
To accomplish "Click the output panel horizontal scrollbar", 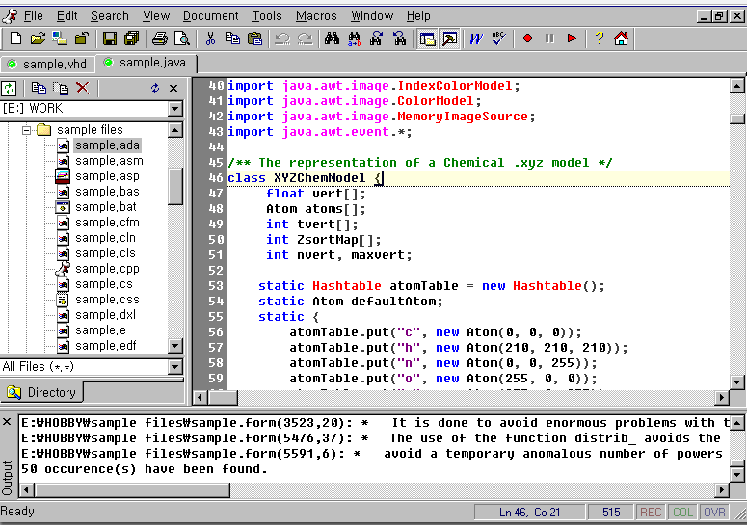I will point(386,488).
